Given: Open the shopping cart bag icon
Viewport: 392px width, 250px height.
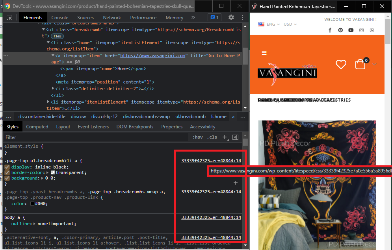Looking at the screenshot, I should coord(360,64).
